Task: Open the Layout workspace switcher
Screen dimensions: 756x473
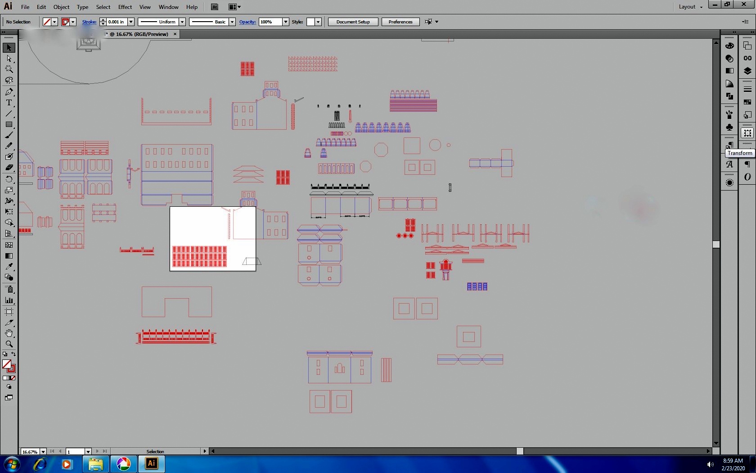Action: pyautogui.click(x=690, y=7)
